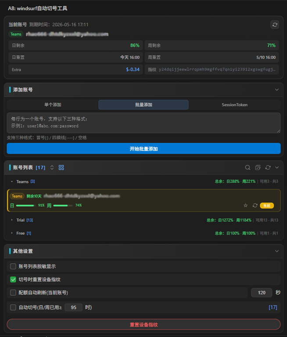
Task: Click the 5/10 16:00 weekly reset value
Action: pyautogui.click(x=266, y=57)
